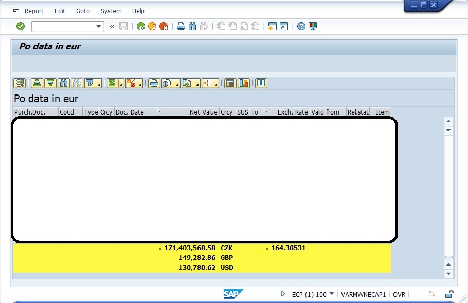Select the 164.38531 exchange rate total

pos(289,248)
